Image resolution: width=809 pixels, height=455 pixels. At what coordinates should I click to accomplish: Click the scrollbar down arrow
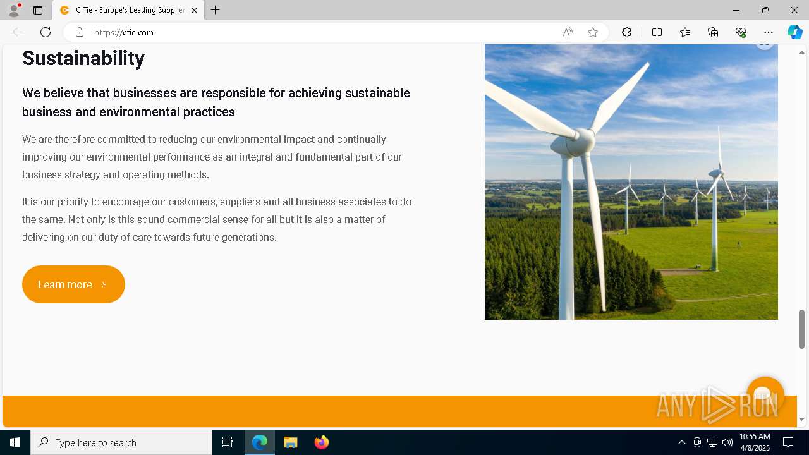click(x=801, y=419)
